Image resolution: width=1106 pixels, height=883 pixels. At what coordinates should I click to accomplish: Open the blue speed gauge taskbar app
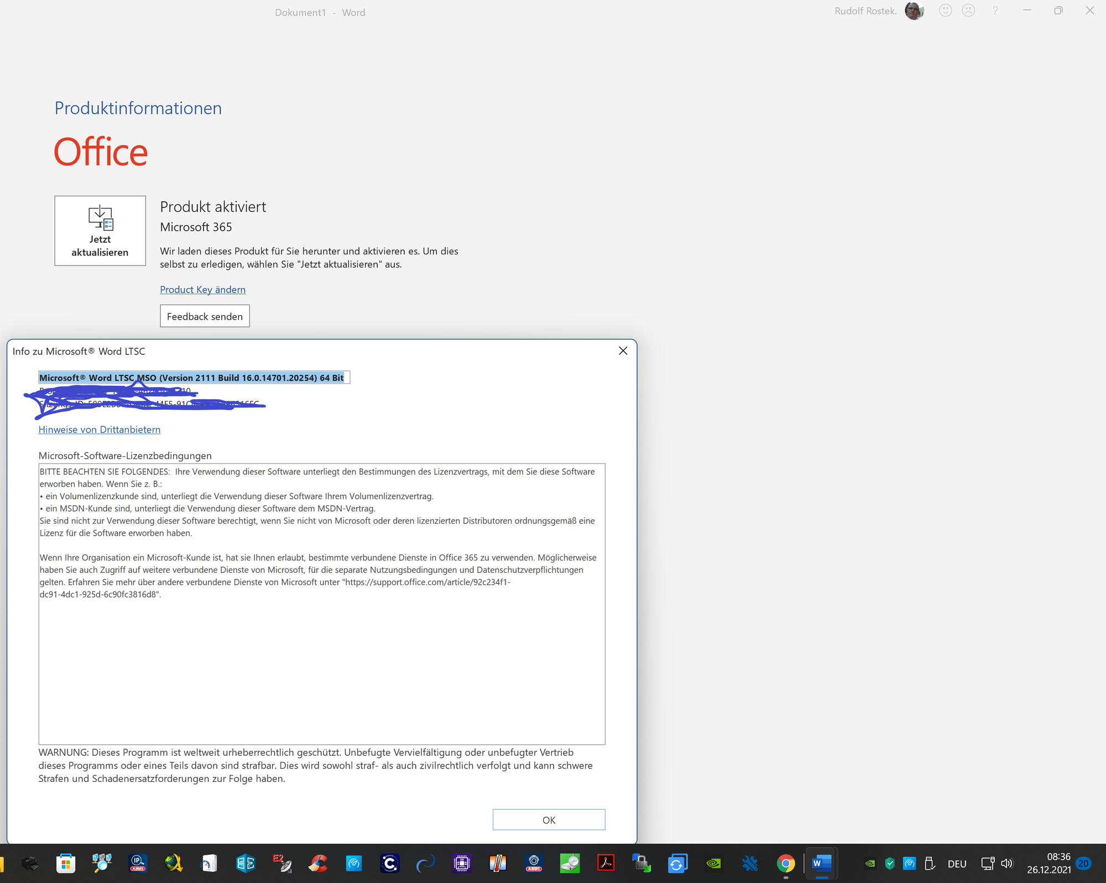[x=354, y=864]
